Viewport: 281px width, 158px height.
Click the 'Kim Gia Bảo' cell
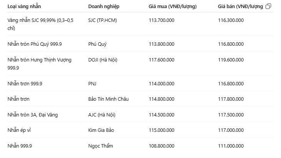[x=101, y=130]
